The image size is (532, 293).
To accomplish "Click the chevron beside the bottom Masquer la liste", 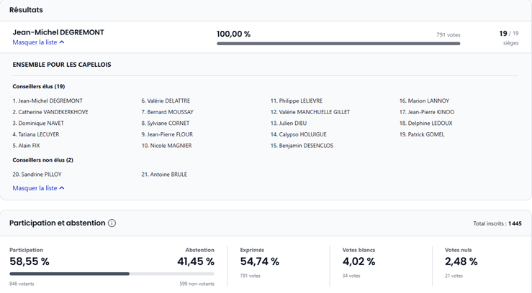I will [x=62, y=188].
